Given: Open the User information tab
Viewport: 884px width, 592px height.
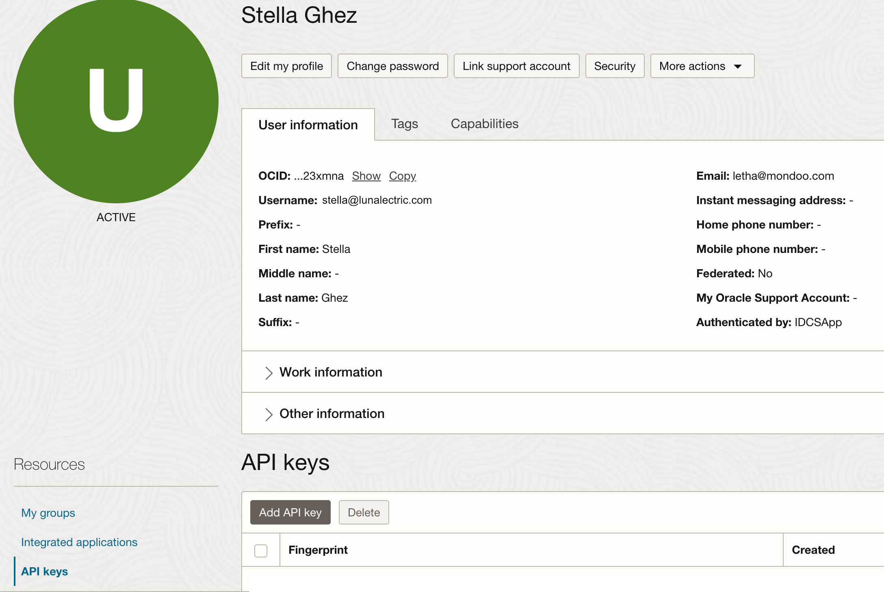Looking at the screenshot, I should [x=308, y=124].
